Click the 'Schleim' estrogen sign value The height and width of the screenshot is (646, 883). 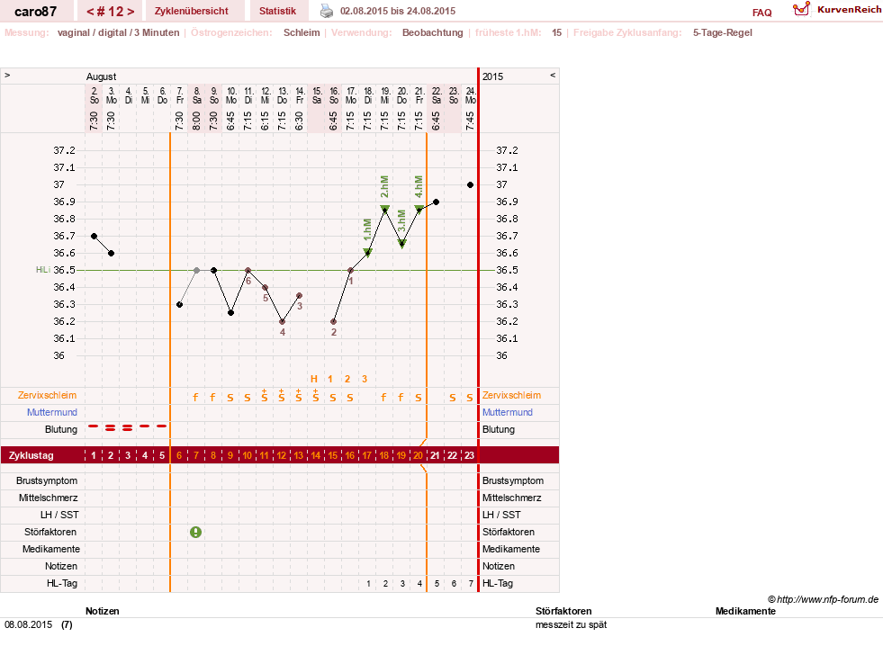point(302,32)
